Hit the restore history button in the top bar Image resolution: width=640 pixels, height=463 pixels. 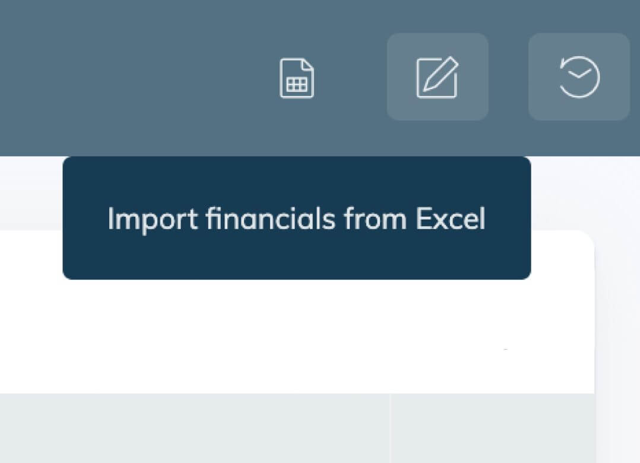click(x=579, y=77)
